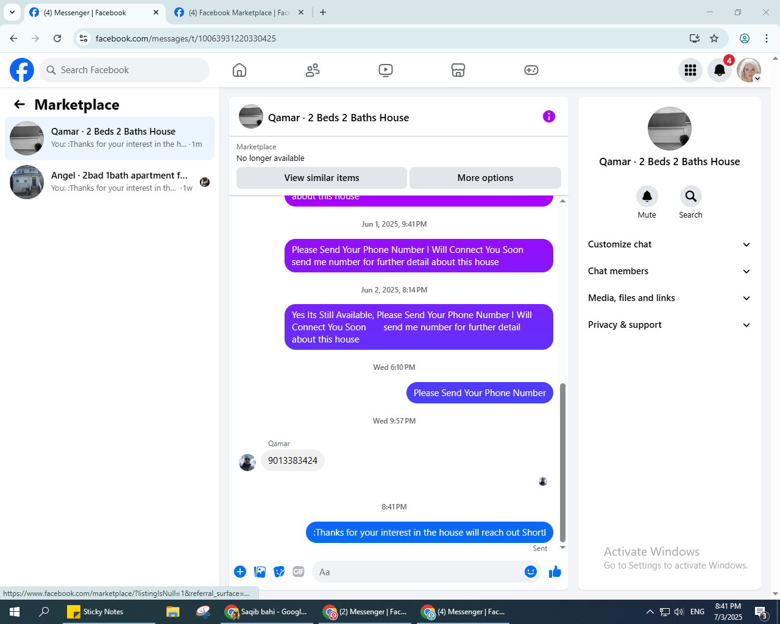Click More options button
The width and height of the screenshot is (780, 624).
tap(485, 178)
